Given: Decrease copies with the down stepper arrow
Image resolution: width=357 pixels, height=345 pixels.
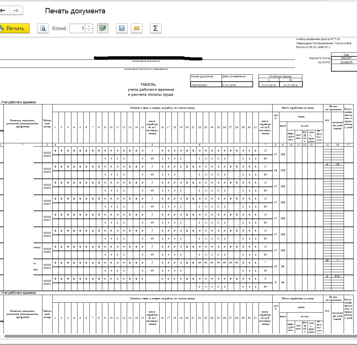Looking at the screenshot, I should tap(89, 30).
